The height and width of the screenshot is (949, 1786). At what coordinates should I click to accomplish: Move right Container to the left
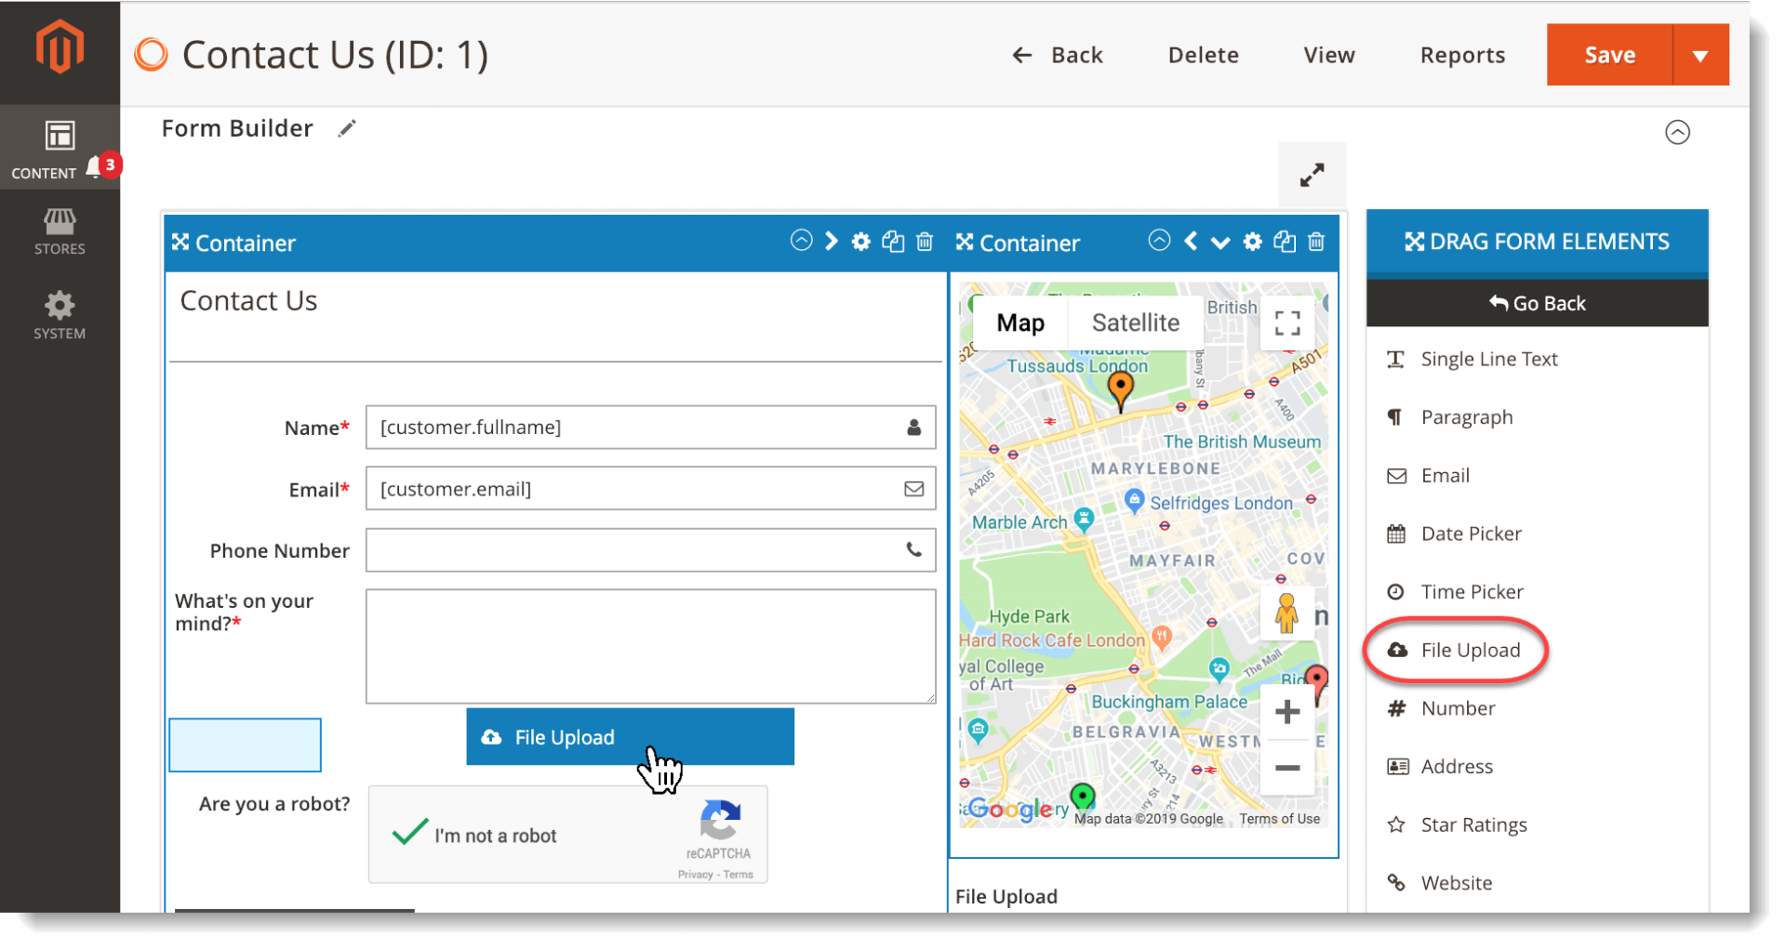(1191, 242)
